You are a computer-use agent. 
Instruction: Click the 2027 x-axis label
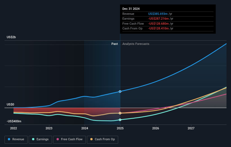click(191, 128)
